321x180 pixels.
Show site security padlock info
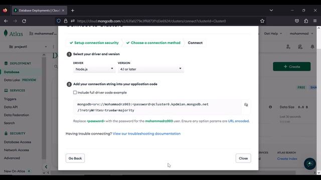pyautogui.click(x=66, y=21)
